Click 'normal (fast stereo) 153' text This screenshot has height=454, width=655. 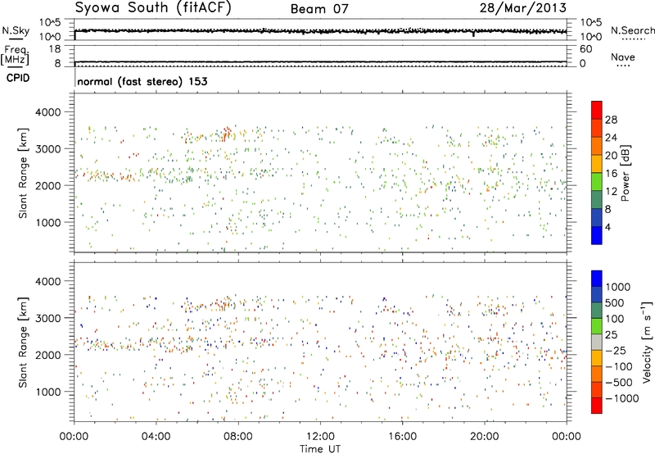142,81
